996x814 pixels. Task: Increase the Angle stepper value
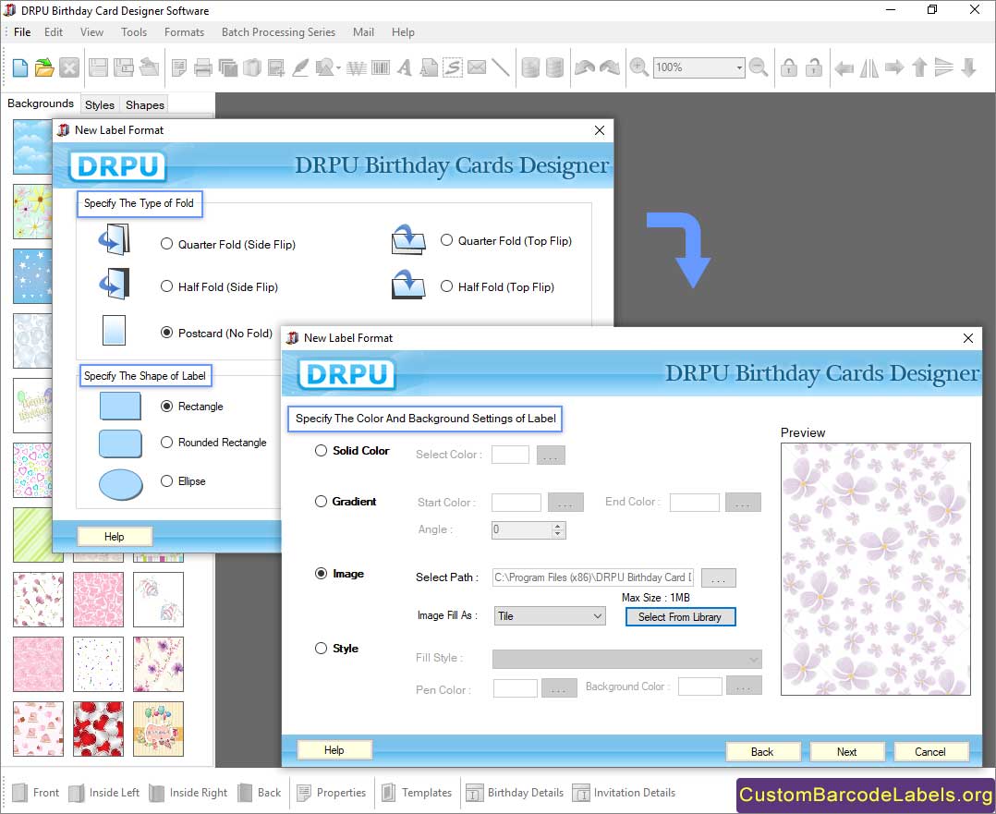558,526
